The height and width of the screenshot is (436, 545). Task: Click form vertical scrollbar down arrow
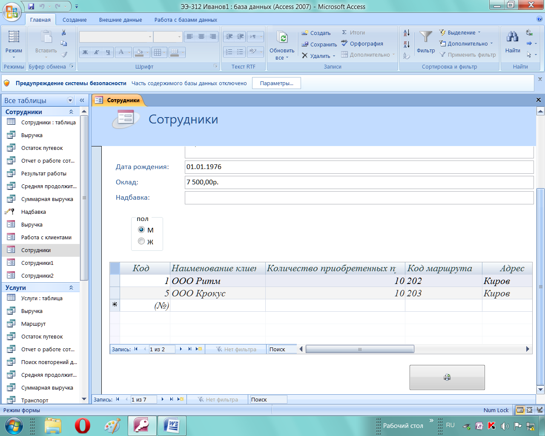540,389
